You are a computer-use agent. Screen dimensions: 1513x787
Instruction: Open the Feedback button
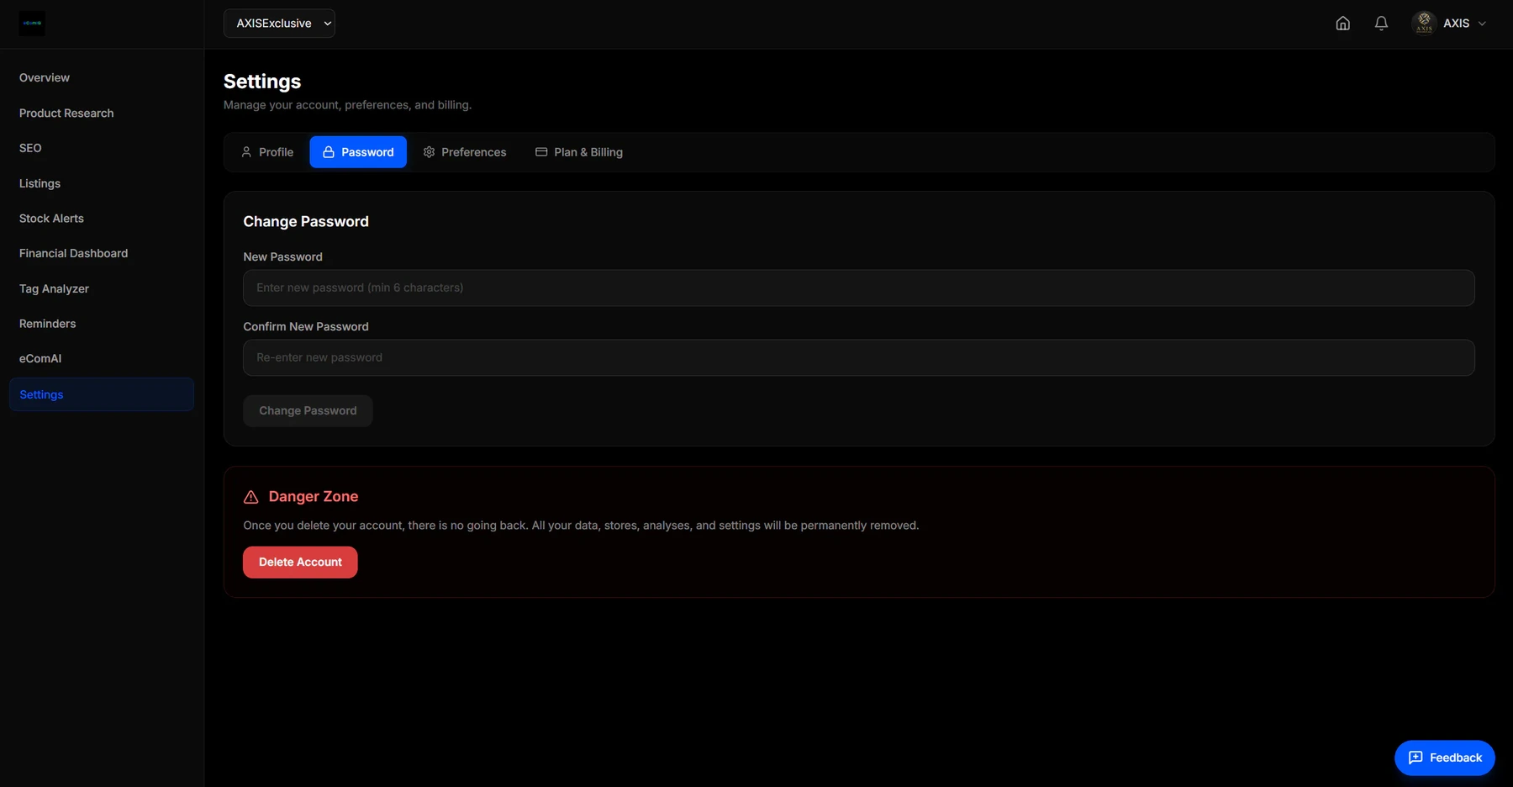1444,758
